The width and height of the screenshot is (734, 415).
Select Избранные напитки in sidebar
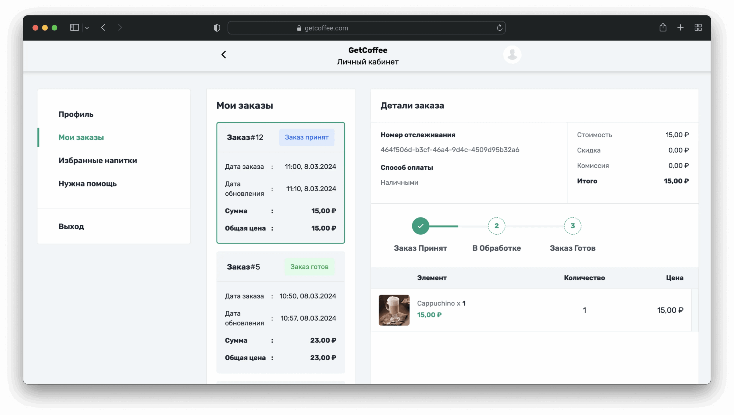point(98,160)
